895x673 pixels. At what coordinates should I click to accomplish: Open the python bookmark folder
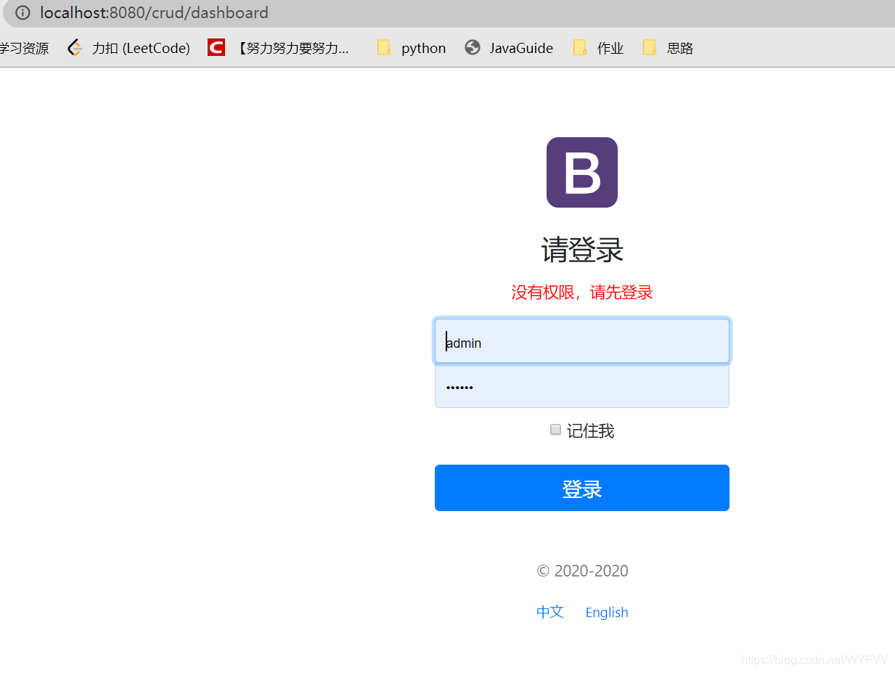click(411, 48)
